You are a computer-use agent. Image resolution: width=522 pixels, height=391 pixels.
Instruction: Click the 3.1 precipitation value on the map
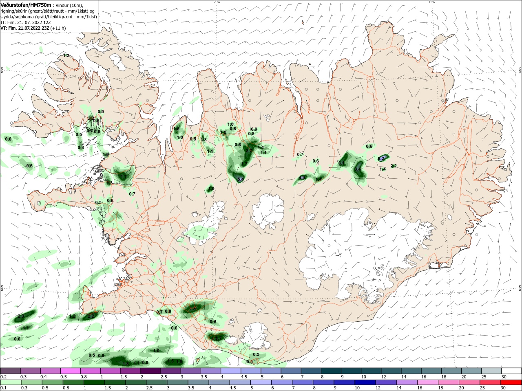[x=342, y=163]
